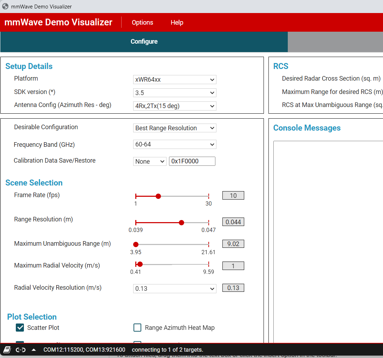The width and height of the screenshot is (383, 358).
Task: Open the console book icon in status bar
Action: (x=7, y=350)
